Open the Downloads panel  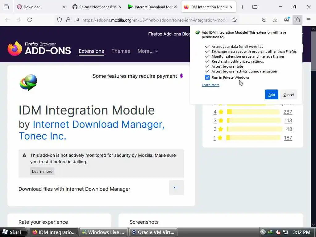[275, 20]
